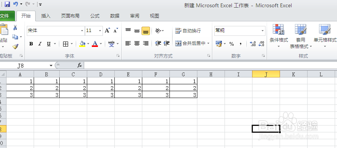
Task: Switch to the 页面布局 tab
Action: point(70,16)
